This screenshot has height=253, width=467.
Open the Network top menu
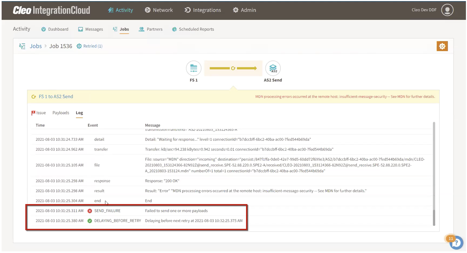(159, 10)
